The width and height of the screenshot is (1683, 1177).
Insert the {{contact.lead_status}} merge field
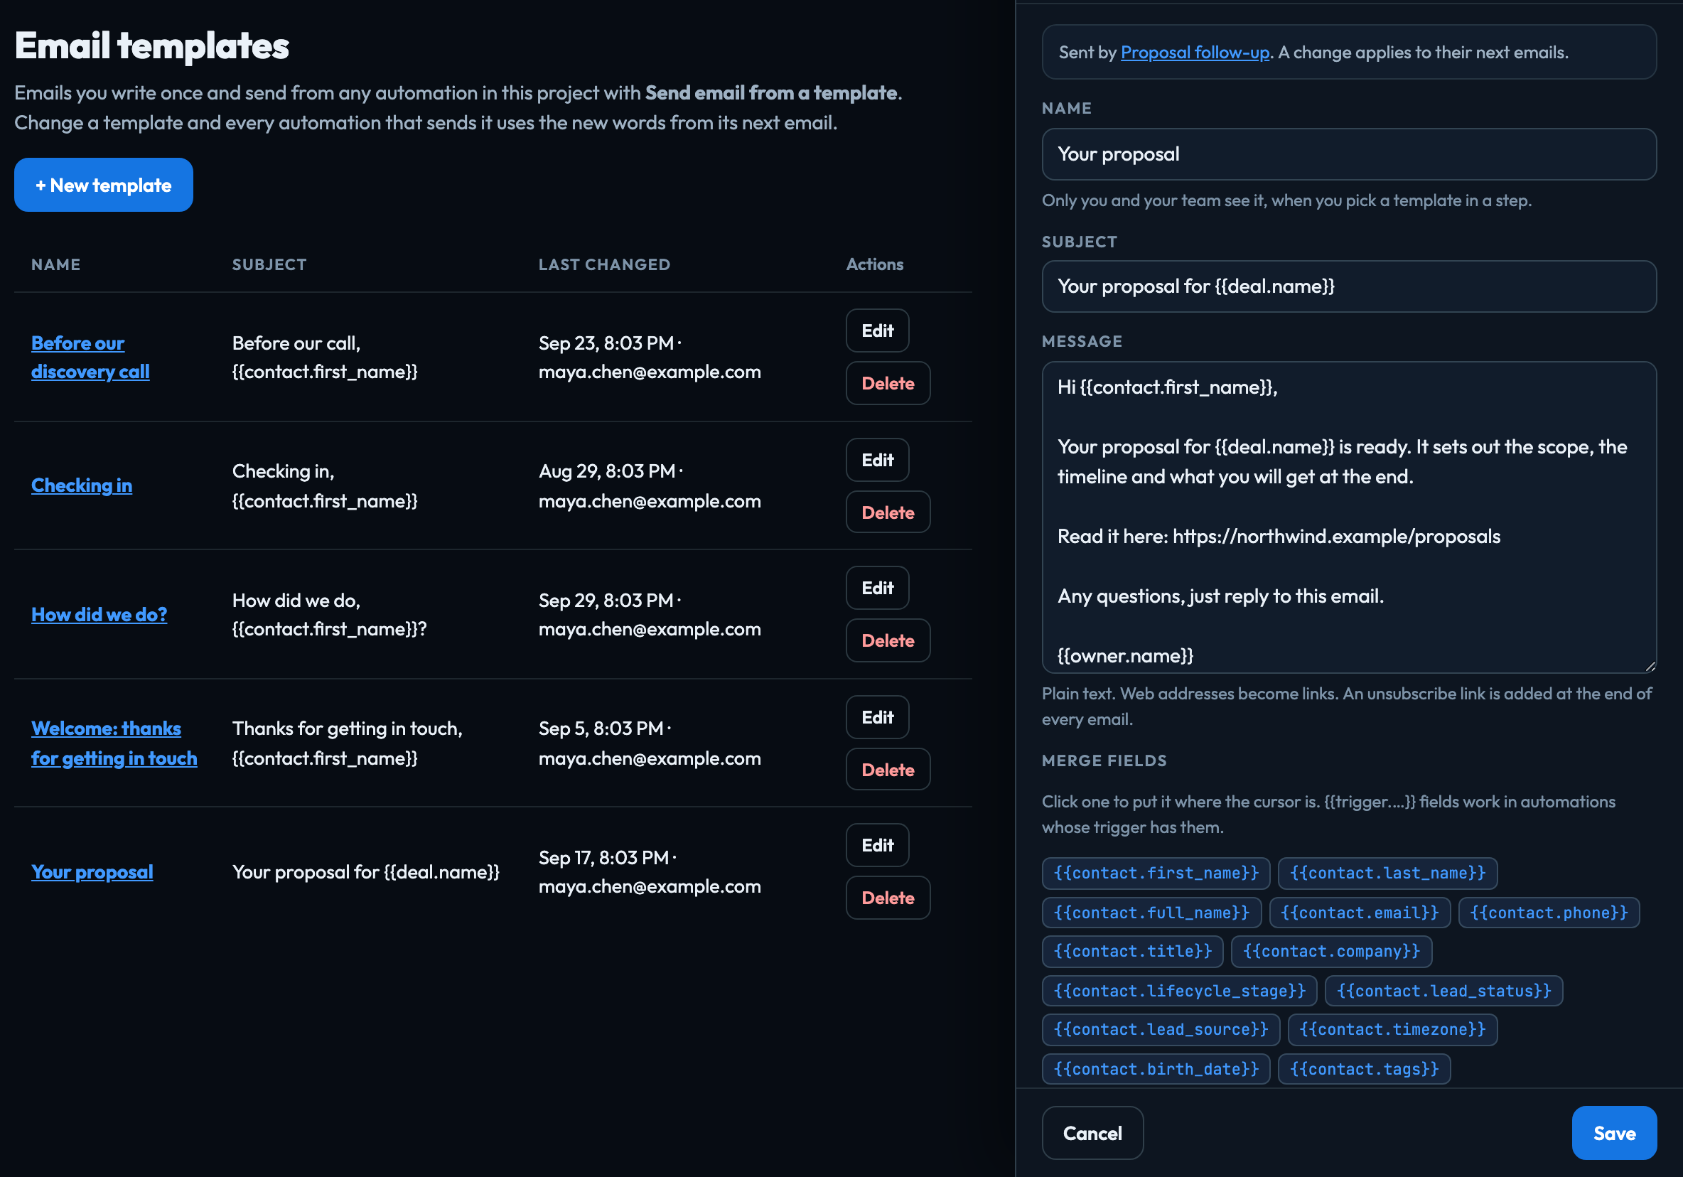click(1444, 991)
